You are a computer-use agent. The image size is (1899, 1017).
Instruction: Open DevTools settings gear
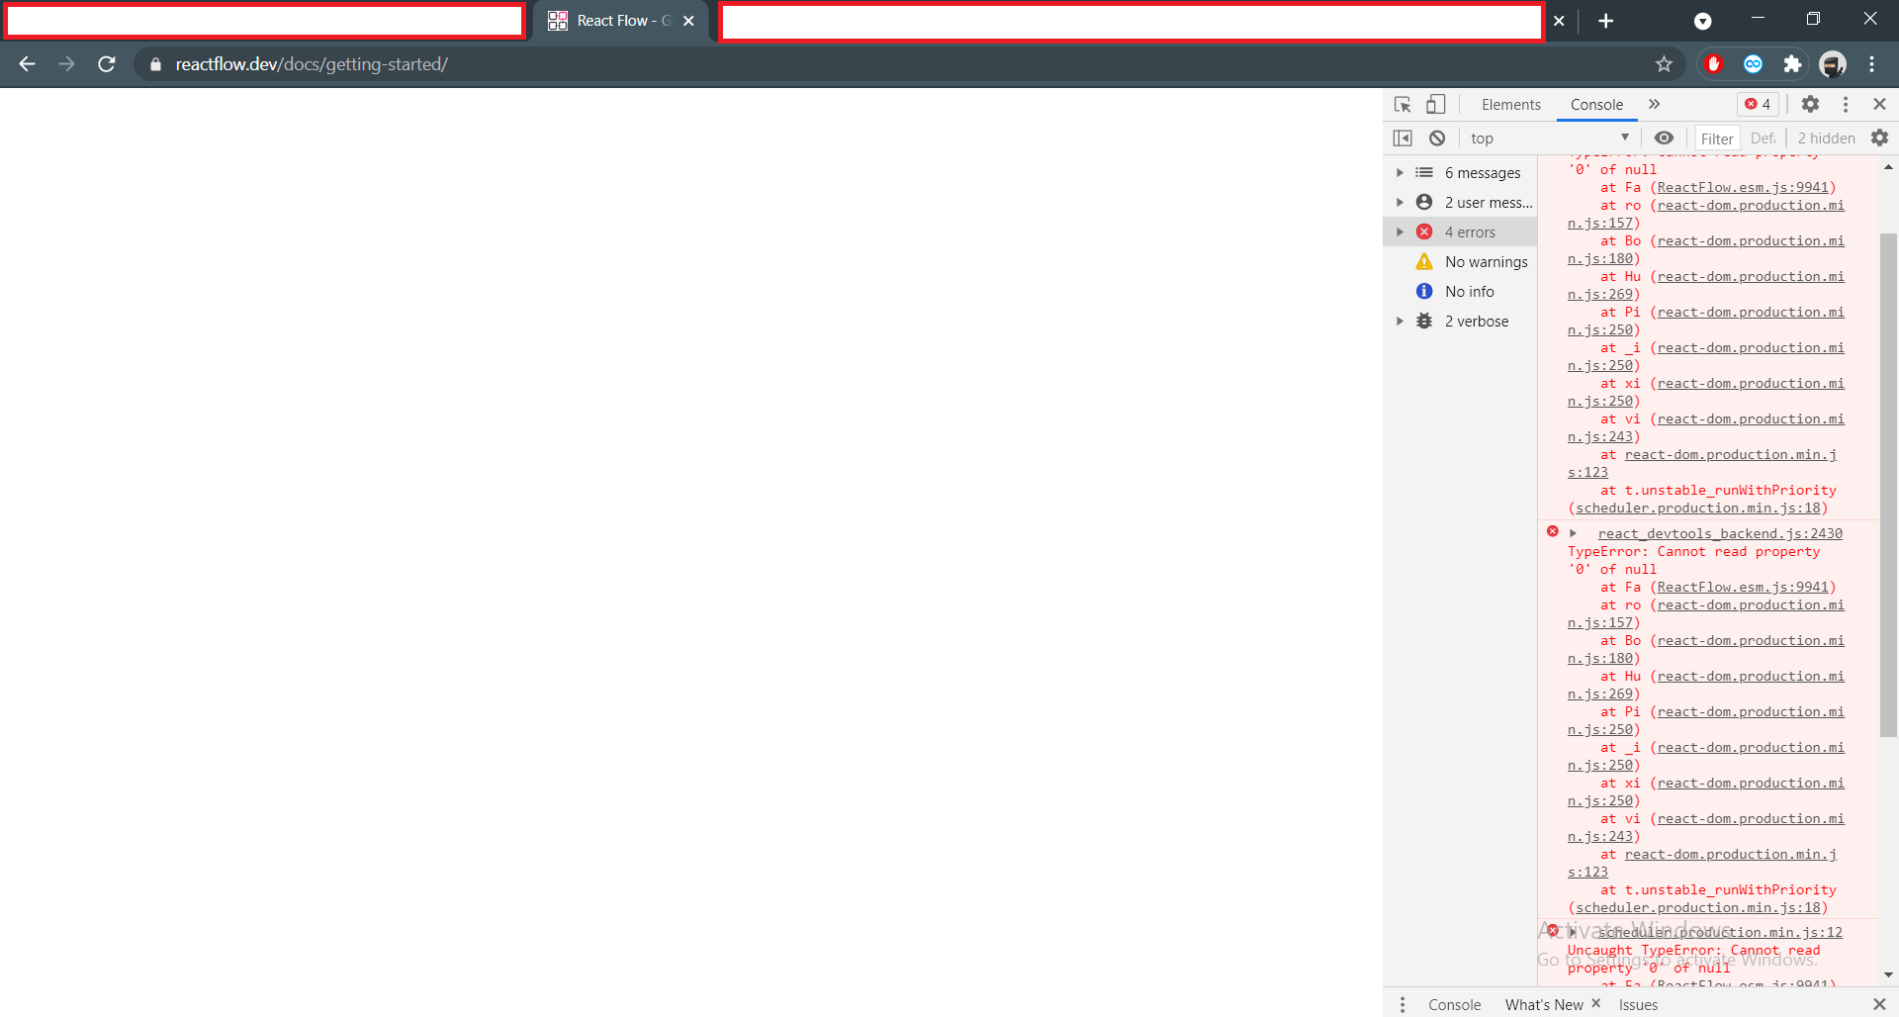pos(1811,104)
